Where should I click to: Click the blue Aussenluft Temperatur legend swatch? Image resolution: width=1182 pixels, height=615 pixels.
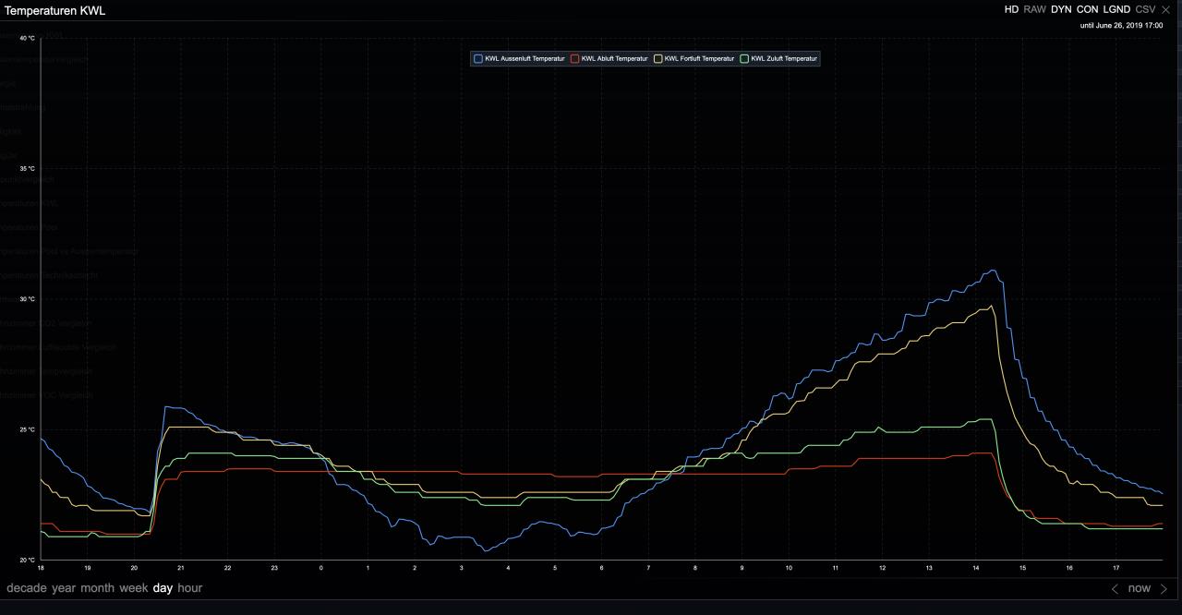tap(478, 58)
